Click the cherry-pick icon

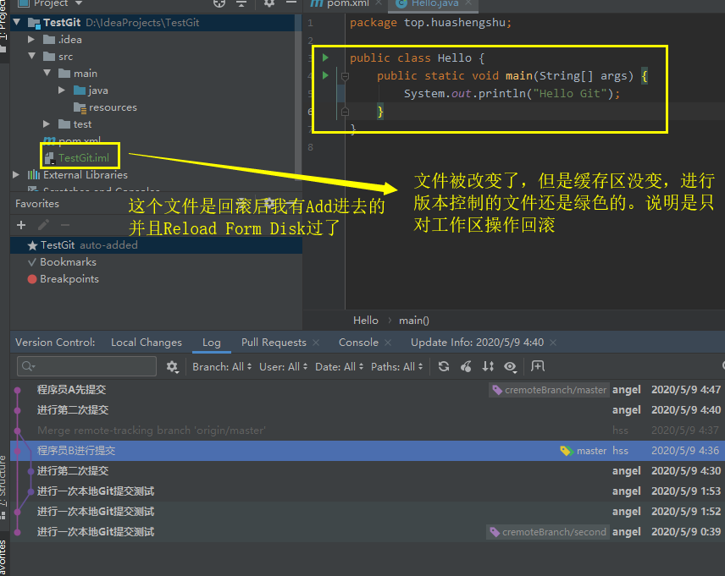pos(466,366)
